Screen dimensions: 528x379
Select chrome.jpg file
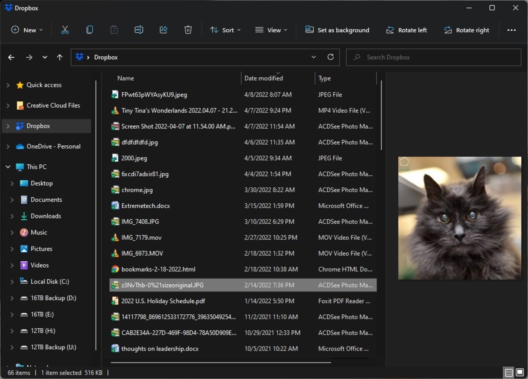click(137, 190)
